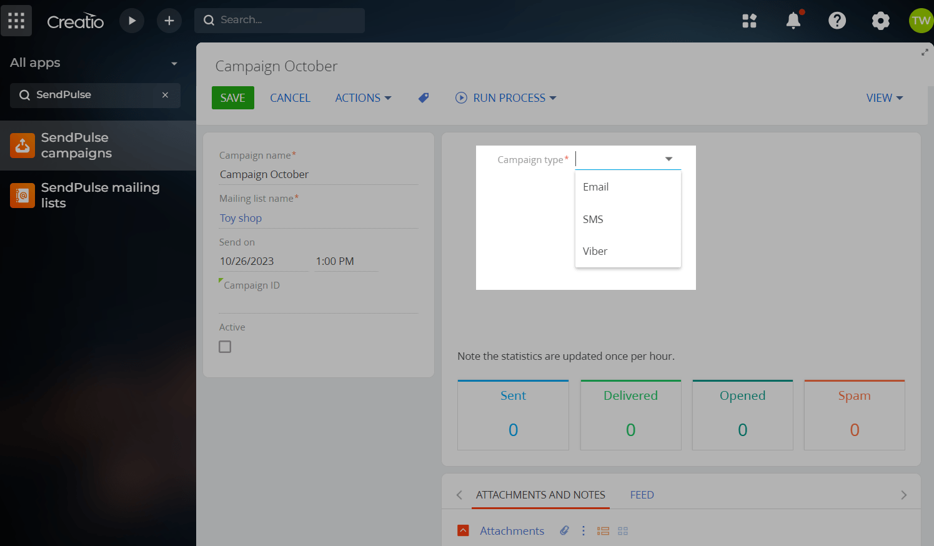
Task: Toggle the Active checkbox
Action: point(225,347)
